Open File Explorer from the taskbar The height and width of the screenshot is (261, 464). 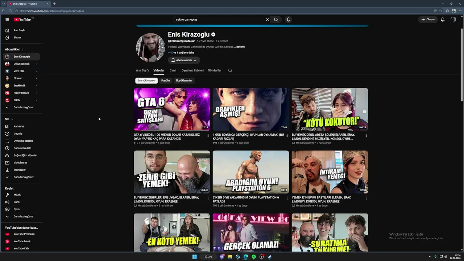click(x=230, y=257)
